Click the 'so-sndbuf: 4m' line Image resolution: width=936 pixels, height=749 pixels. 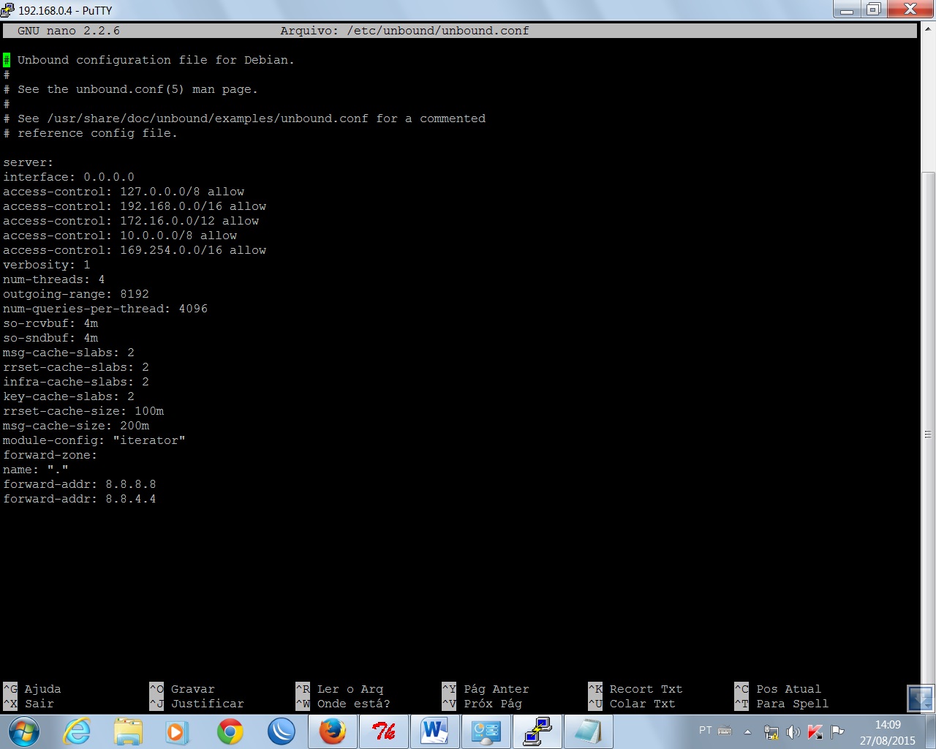click(50, 338)
